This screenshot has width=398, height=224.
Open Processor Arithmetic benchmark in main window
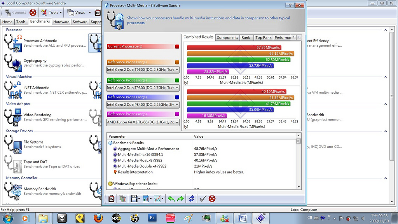pyautogui.click(x=46, y=43)
